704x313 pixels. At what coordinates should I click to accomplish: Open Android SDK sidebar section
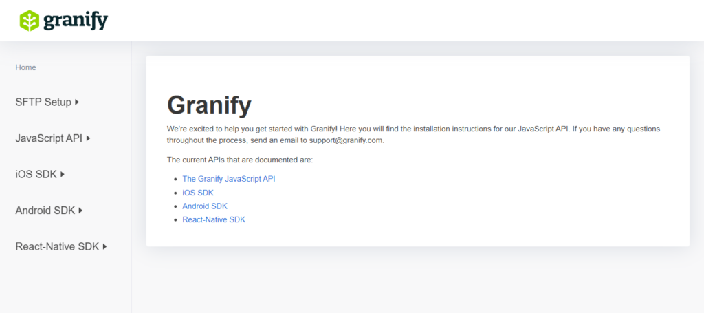45,211
